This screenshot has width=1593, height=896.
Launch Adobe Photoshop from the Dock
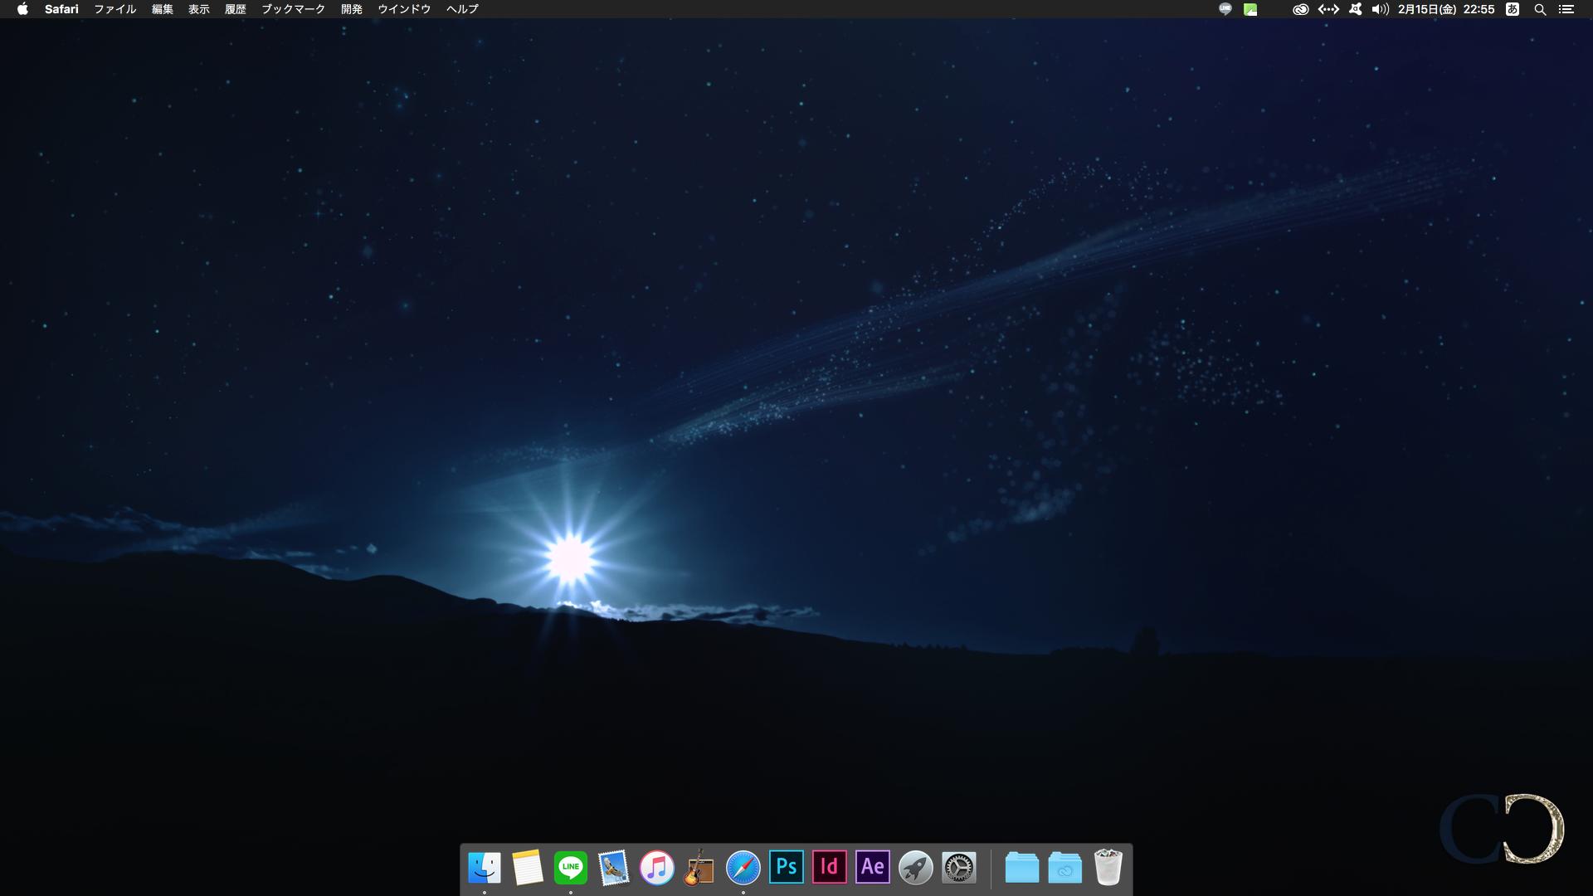click(x=787, y=867)
